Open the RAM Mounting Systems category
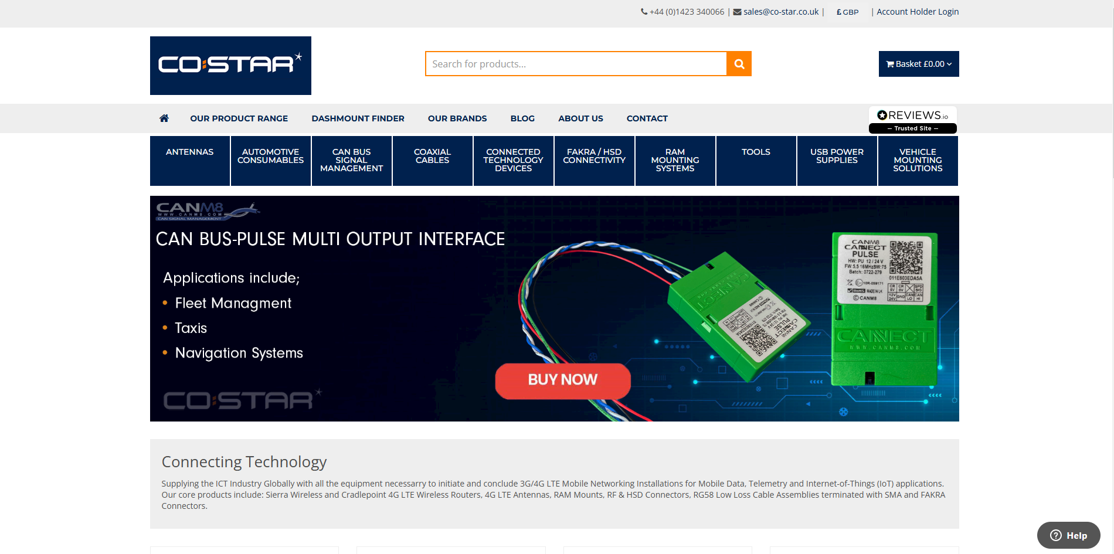Viewport: 1114px width, 554px height. point(675,160)
